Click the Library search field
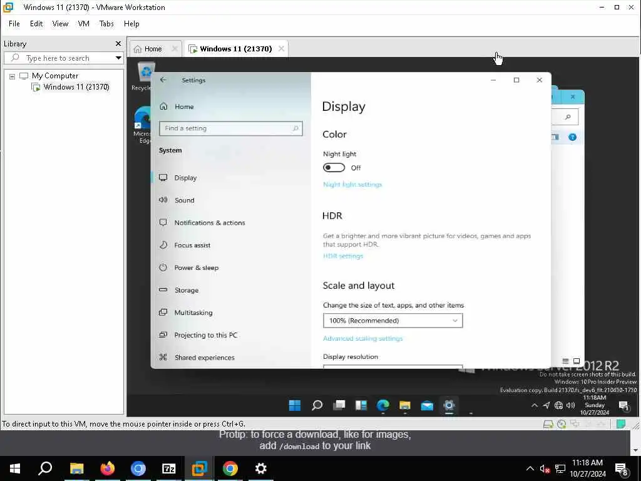641x481 pixels. 59,58
